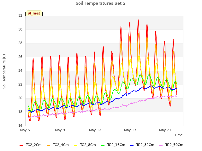Click the 28 y-axis tick label

coord(20,43)
